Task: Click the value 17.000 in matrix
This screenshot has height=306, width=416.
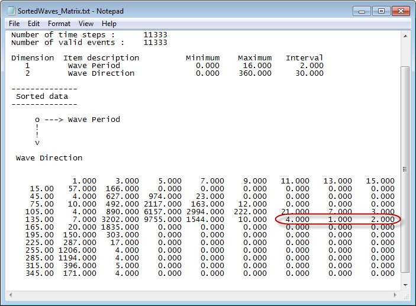Action: click(x=125, y=243)
